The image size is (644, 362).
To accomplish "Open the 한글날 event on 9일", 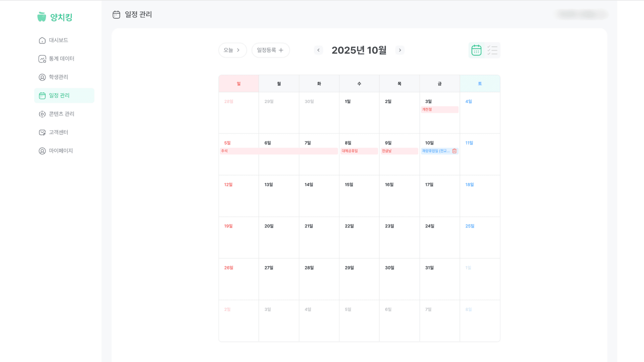I will click(x=399, y=151).
